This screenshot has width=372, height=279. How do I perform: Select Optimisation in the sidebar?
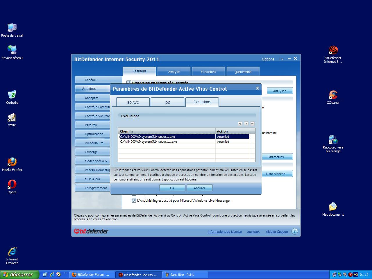tap(92, 134)
